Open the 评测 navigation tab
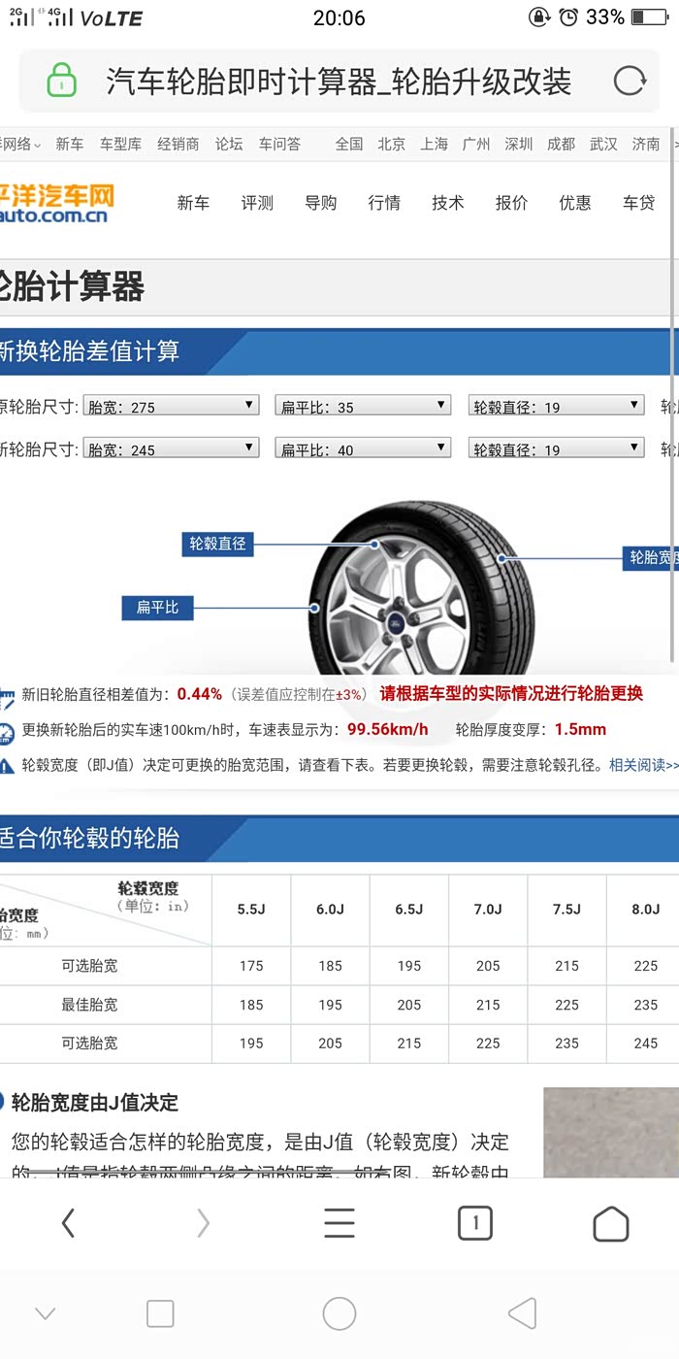The height and width of the screenshot is (1359, 679). tap(257, 203)
